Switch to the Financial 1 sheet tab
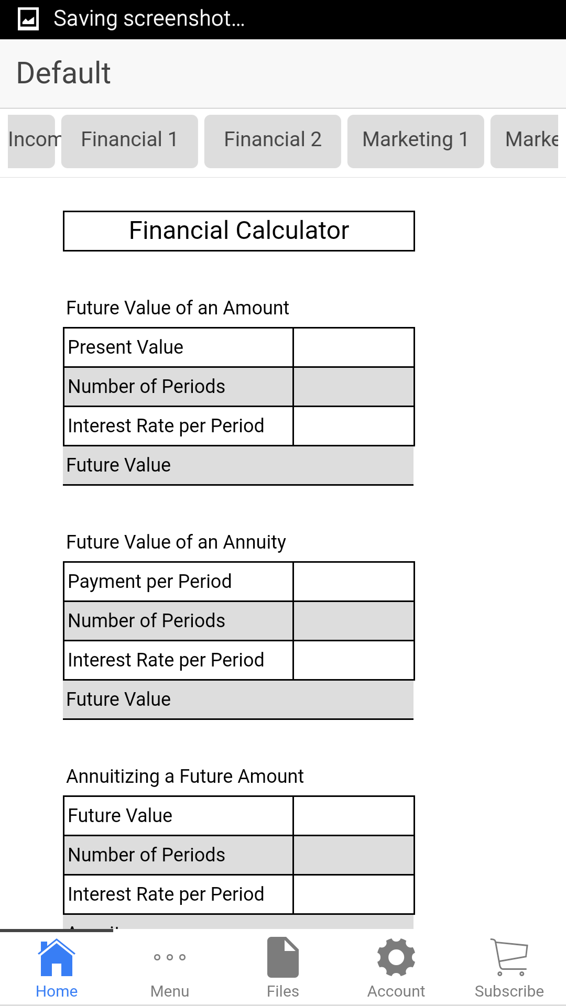Screen dimensions: 566x1006 click(x=129, y=140)
